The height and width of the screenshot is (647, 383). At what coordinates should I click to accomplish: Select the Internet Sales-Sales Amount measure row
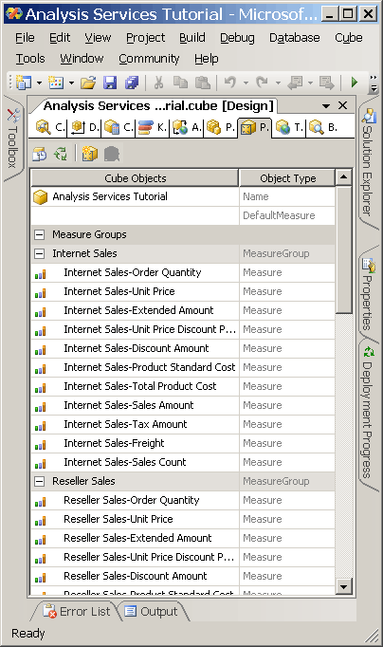(x=183, y=406)
